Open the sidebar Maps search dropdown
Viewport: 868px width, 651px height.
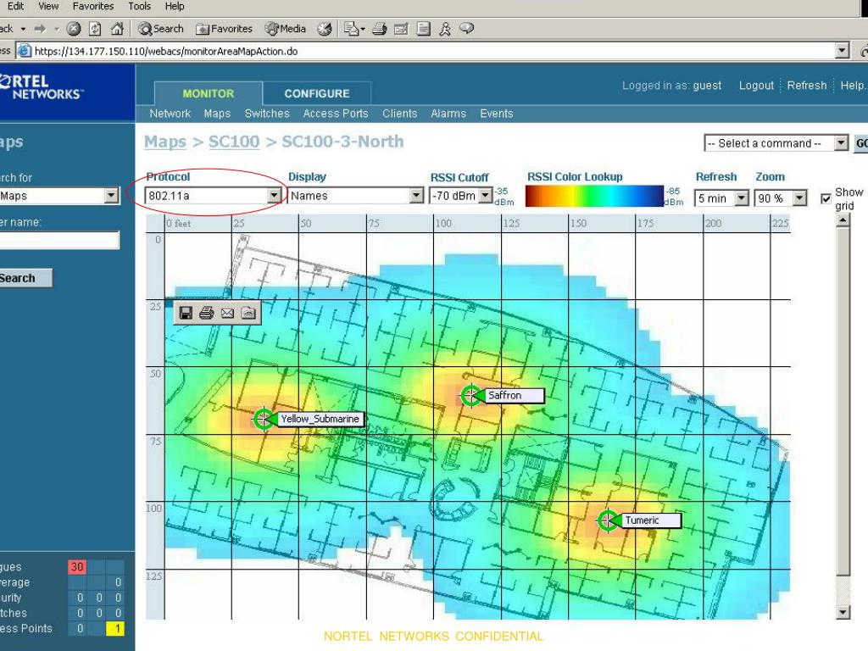click(58, 196)
